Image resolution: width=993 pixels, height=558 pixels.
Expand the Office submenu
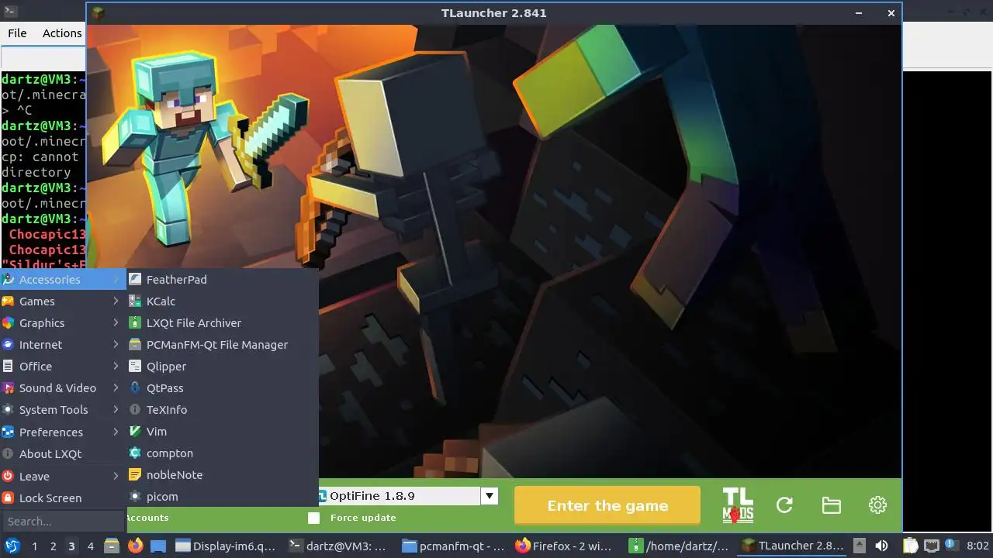(x=64, y=366)
